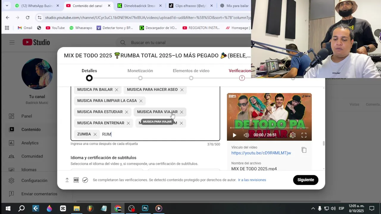Open video preview settings gear
This screenshot has width=381, height=214.
pyautogui.click(x=293, y=135)
